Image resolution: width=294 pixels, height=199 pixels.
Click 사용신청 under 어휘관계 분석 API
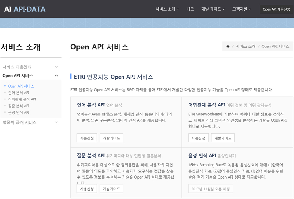tap(198, 138)
